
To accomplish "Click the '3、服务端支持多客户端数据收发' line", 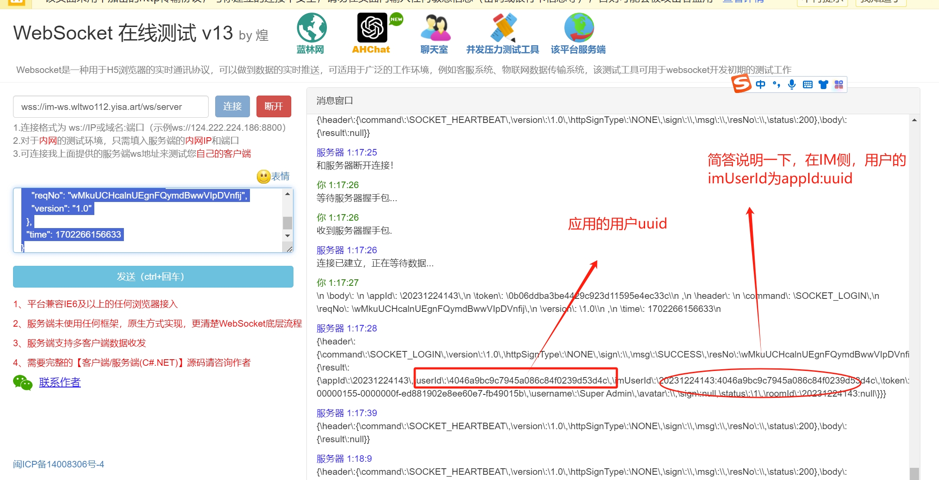I will (x=80, y=343).
